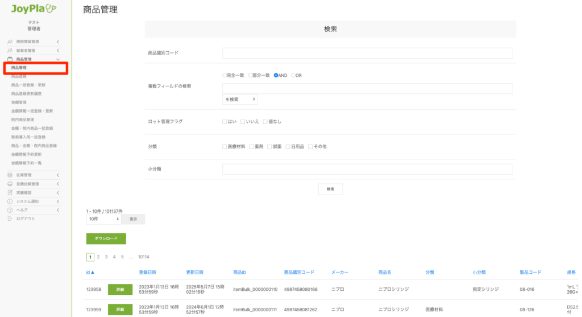Sort by 製品コード column header
The width and height of the screenshot is (582, 317).
coord(530,273)
